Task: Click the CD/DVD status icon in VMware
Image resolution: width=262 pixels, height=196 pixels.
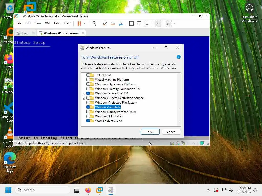Action: point(178,143)
